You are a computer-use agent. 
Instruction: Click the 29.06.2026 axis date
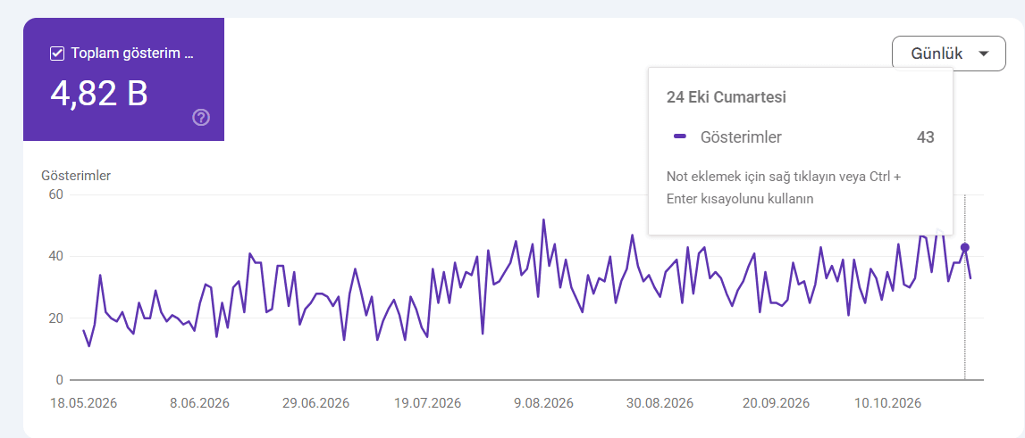pos(315,402)
